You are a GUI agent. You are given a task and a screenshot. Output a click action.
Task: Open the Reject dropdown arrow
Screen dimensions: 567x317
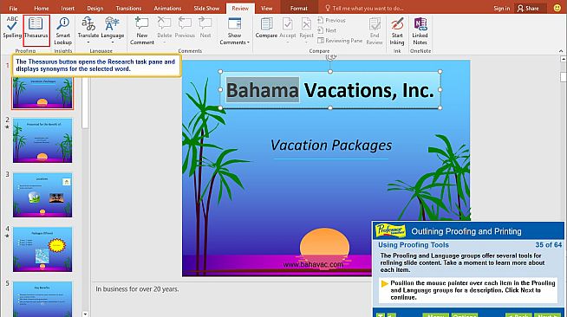point(306,42)
